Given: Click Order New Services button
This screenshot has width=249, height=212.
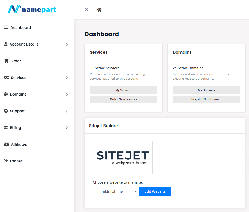Looking at the screenshot, I should [123, 99].
